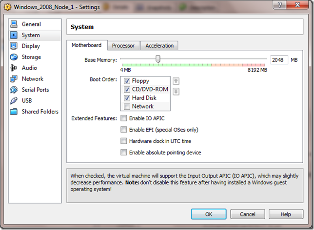Click the question mark help title button
The width and height of the screenshot is (314, 230).
[279, 5]
